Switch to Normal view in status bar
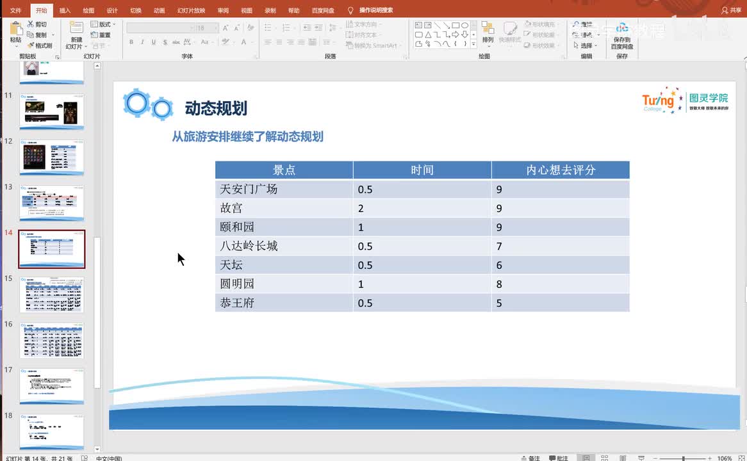747x461 pixels. (x=586, y=458)
